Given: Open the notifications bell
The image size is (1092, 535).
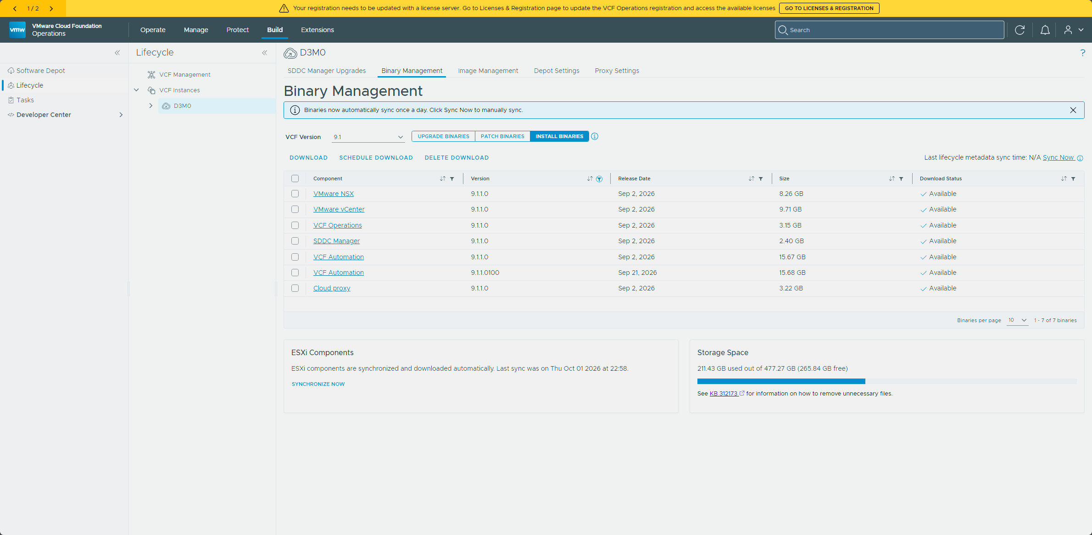Looking at the screenshot, I should pyautogui.click(x=1045, y=30).
